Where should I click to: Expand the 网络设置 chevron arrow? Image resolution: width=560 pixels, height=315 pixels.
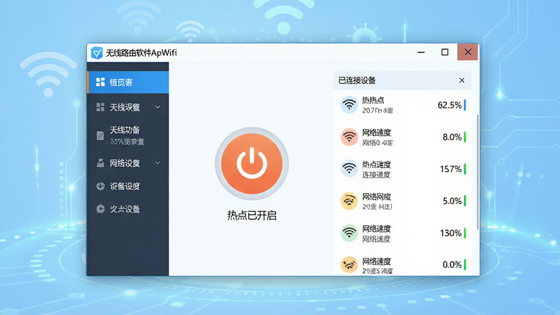157,163
